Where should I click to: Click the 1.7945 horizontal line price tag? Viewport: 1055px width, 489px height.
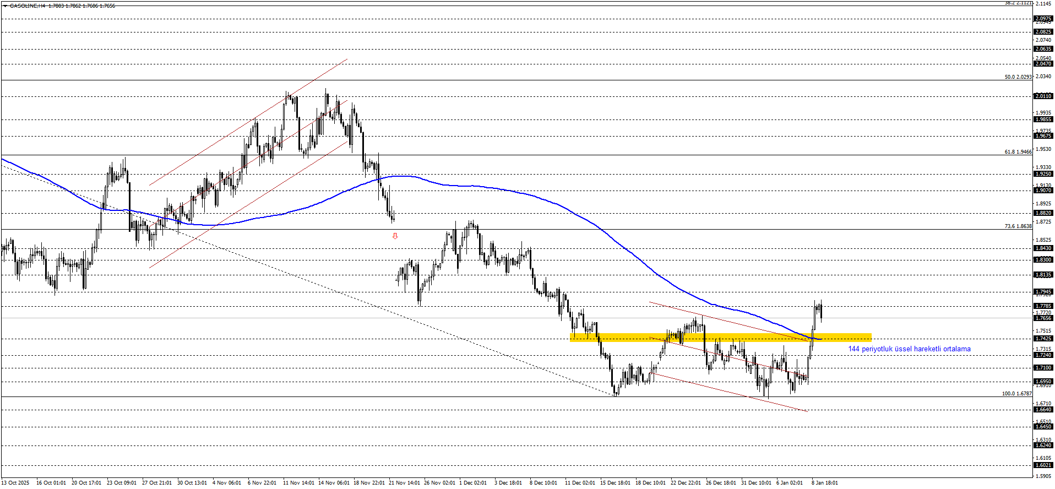(1043, 292)
